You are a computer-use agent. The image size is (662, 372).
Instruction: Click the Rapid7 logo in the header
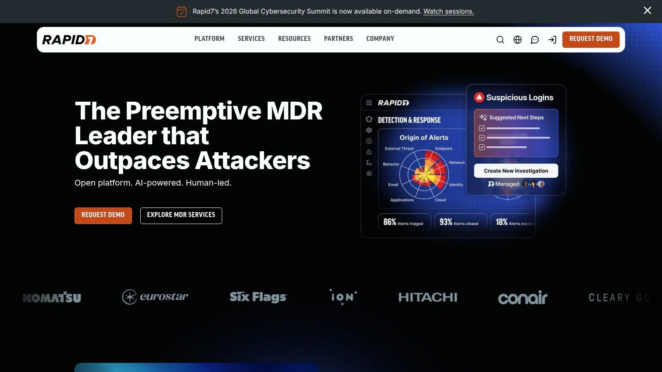click(x=69, y=40)
